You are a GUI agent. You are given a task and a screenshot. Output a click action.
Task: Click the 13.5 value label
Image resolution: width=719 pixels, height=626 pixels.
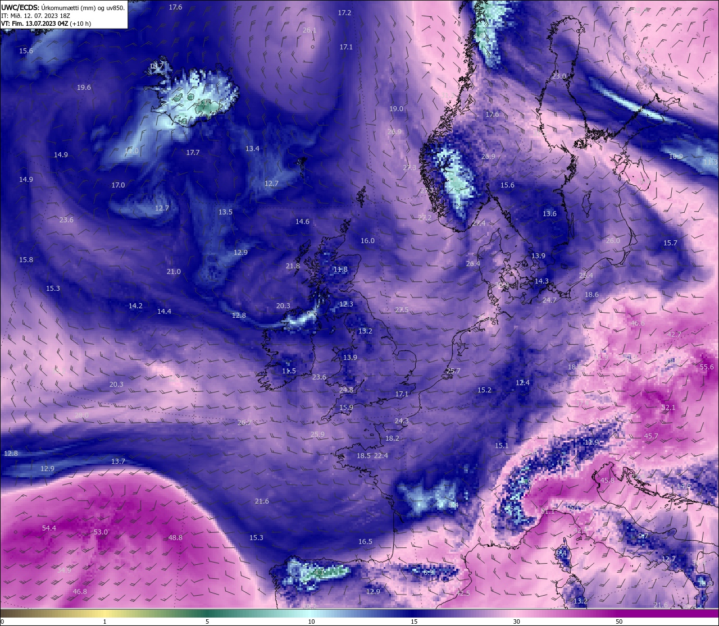click(225, 212)
